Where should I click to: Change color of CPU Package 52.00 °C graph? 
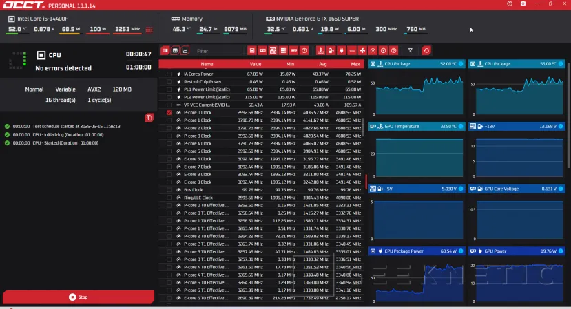click(x=461, y=64)
